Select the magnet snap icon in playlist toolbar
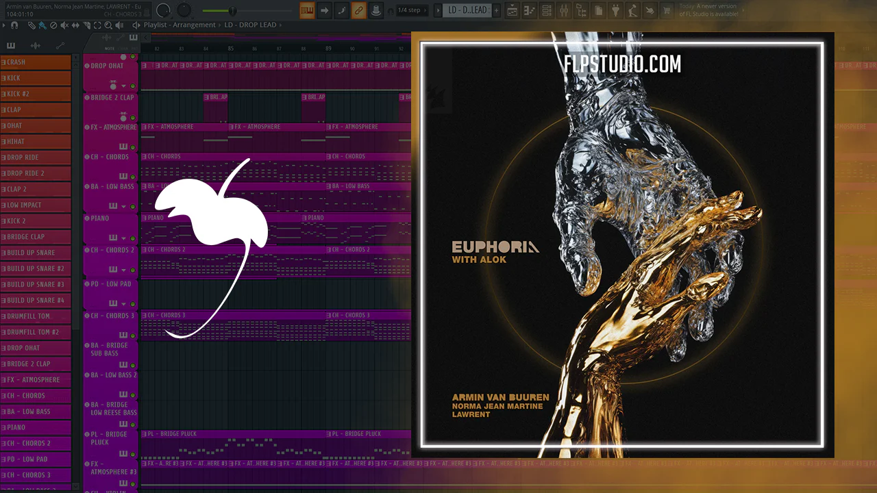Viewport: 877px width, 493px height. point(14,25)
